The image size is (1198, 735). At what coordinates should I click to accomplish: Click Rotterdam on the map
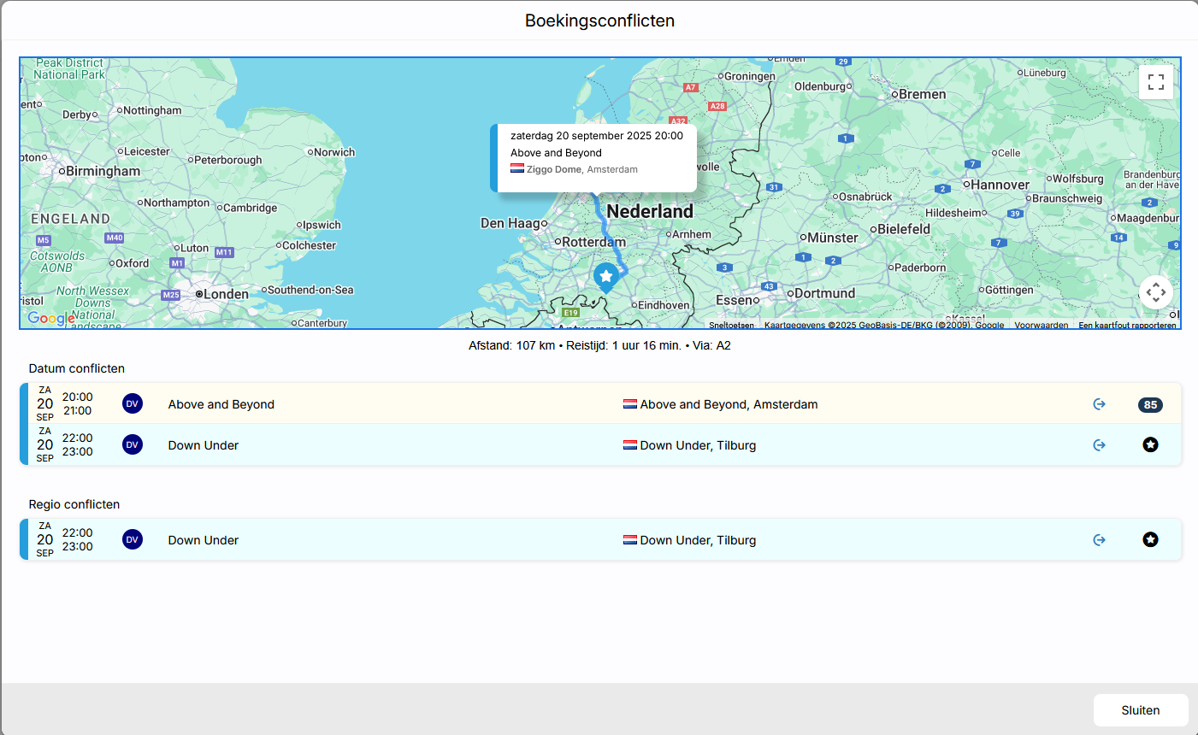click(x=593, y=242)
